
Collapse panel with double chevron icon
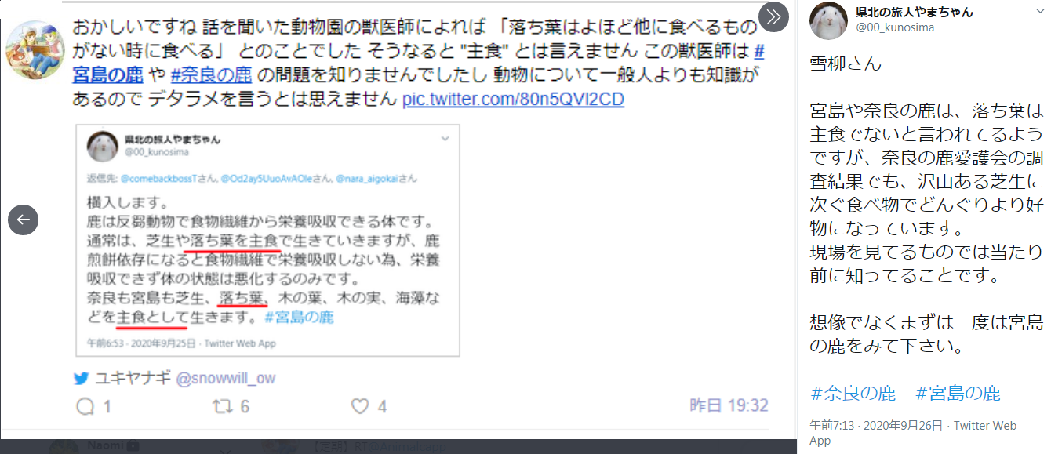[774, 17]
